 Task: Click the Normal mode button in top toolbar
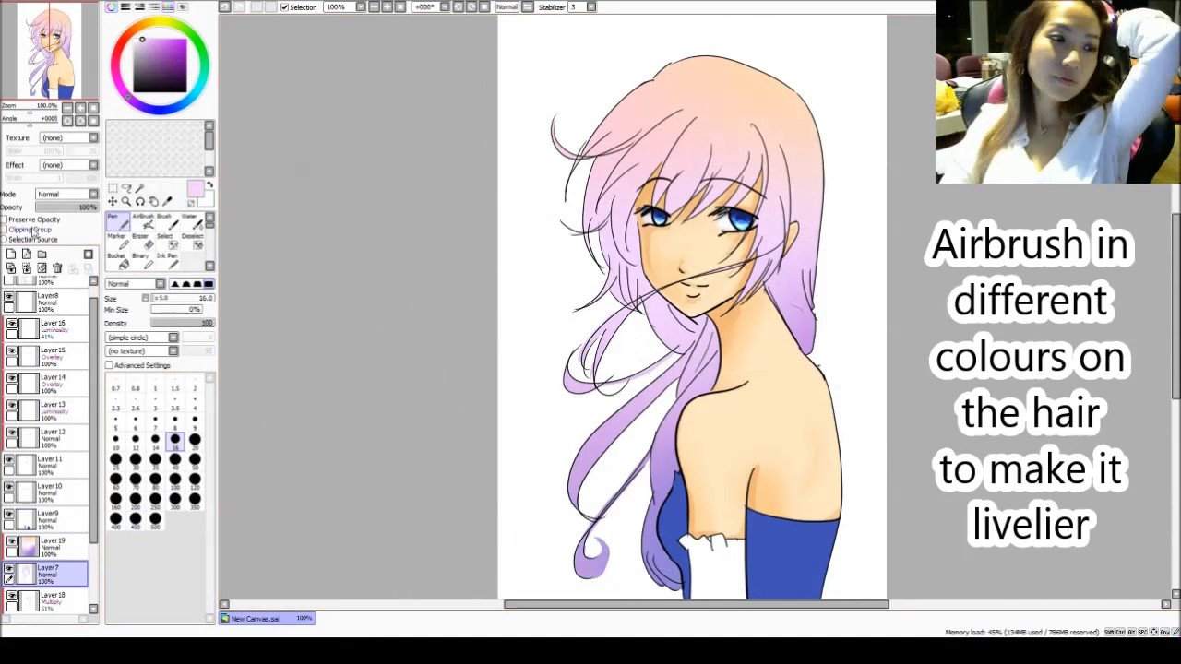click(507, 6)
